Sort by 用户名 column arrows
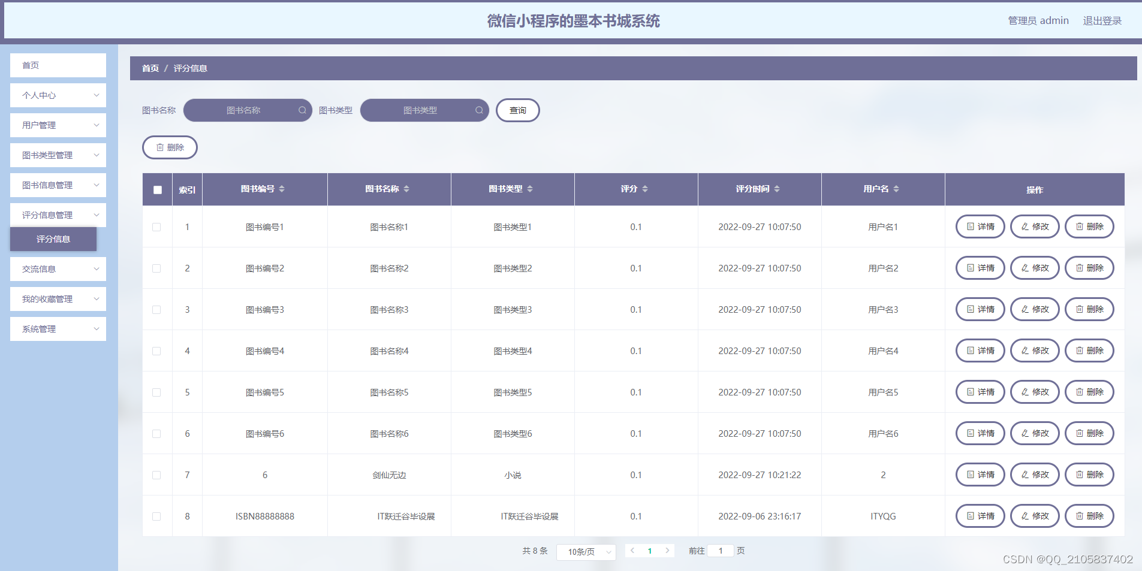This screenshot has height=571, width=1142. (x=896, y=189)
